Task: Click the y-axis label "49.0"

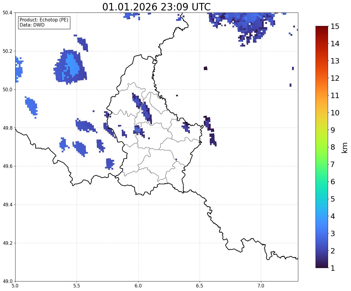Action: pos(7,281)
